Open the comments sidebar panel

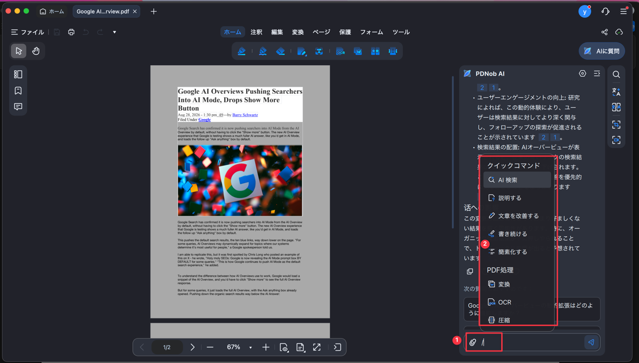(x=18, y=107)
